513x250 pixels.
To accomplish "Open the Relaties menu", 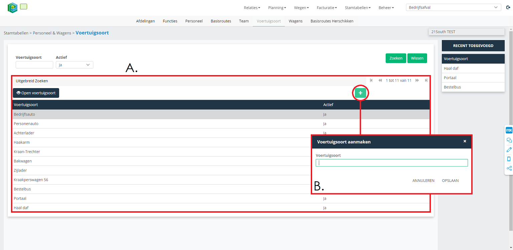I will tap(252, 8).
